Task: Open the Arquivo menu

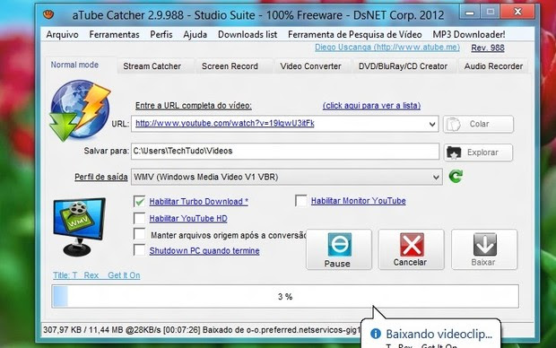Action: [62, 34]
